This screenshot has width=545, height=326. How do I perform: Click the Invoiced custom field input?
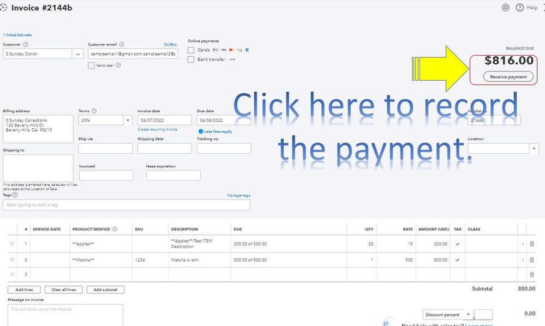coord(106,176)
